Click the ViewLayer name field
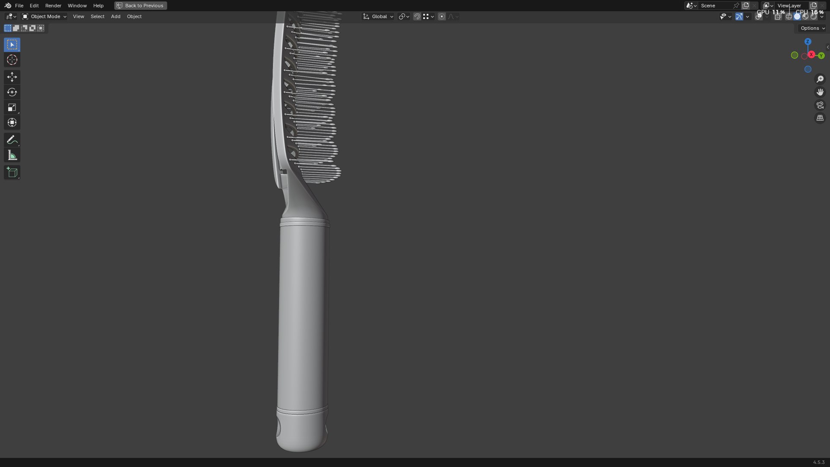Screen dimensions: 830x467 791,6
